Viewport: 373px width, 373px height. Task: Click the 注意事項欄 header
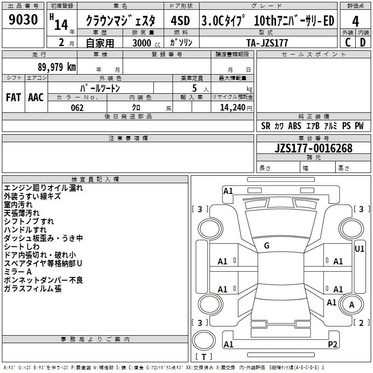[128, 138]
